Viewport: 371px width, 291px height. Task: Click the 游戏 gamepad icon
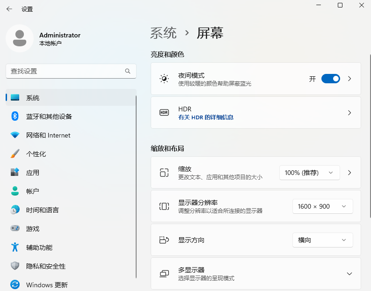[15, 229]
